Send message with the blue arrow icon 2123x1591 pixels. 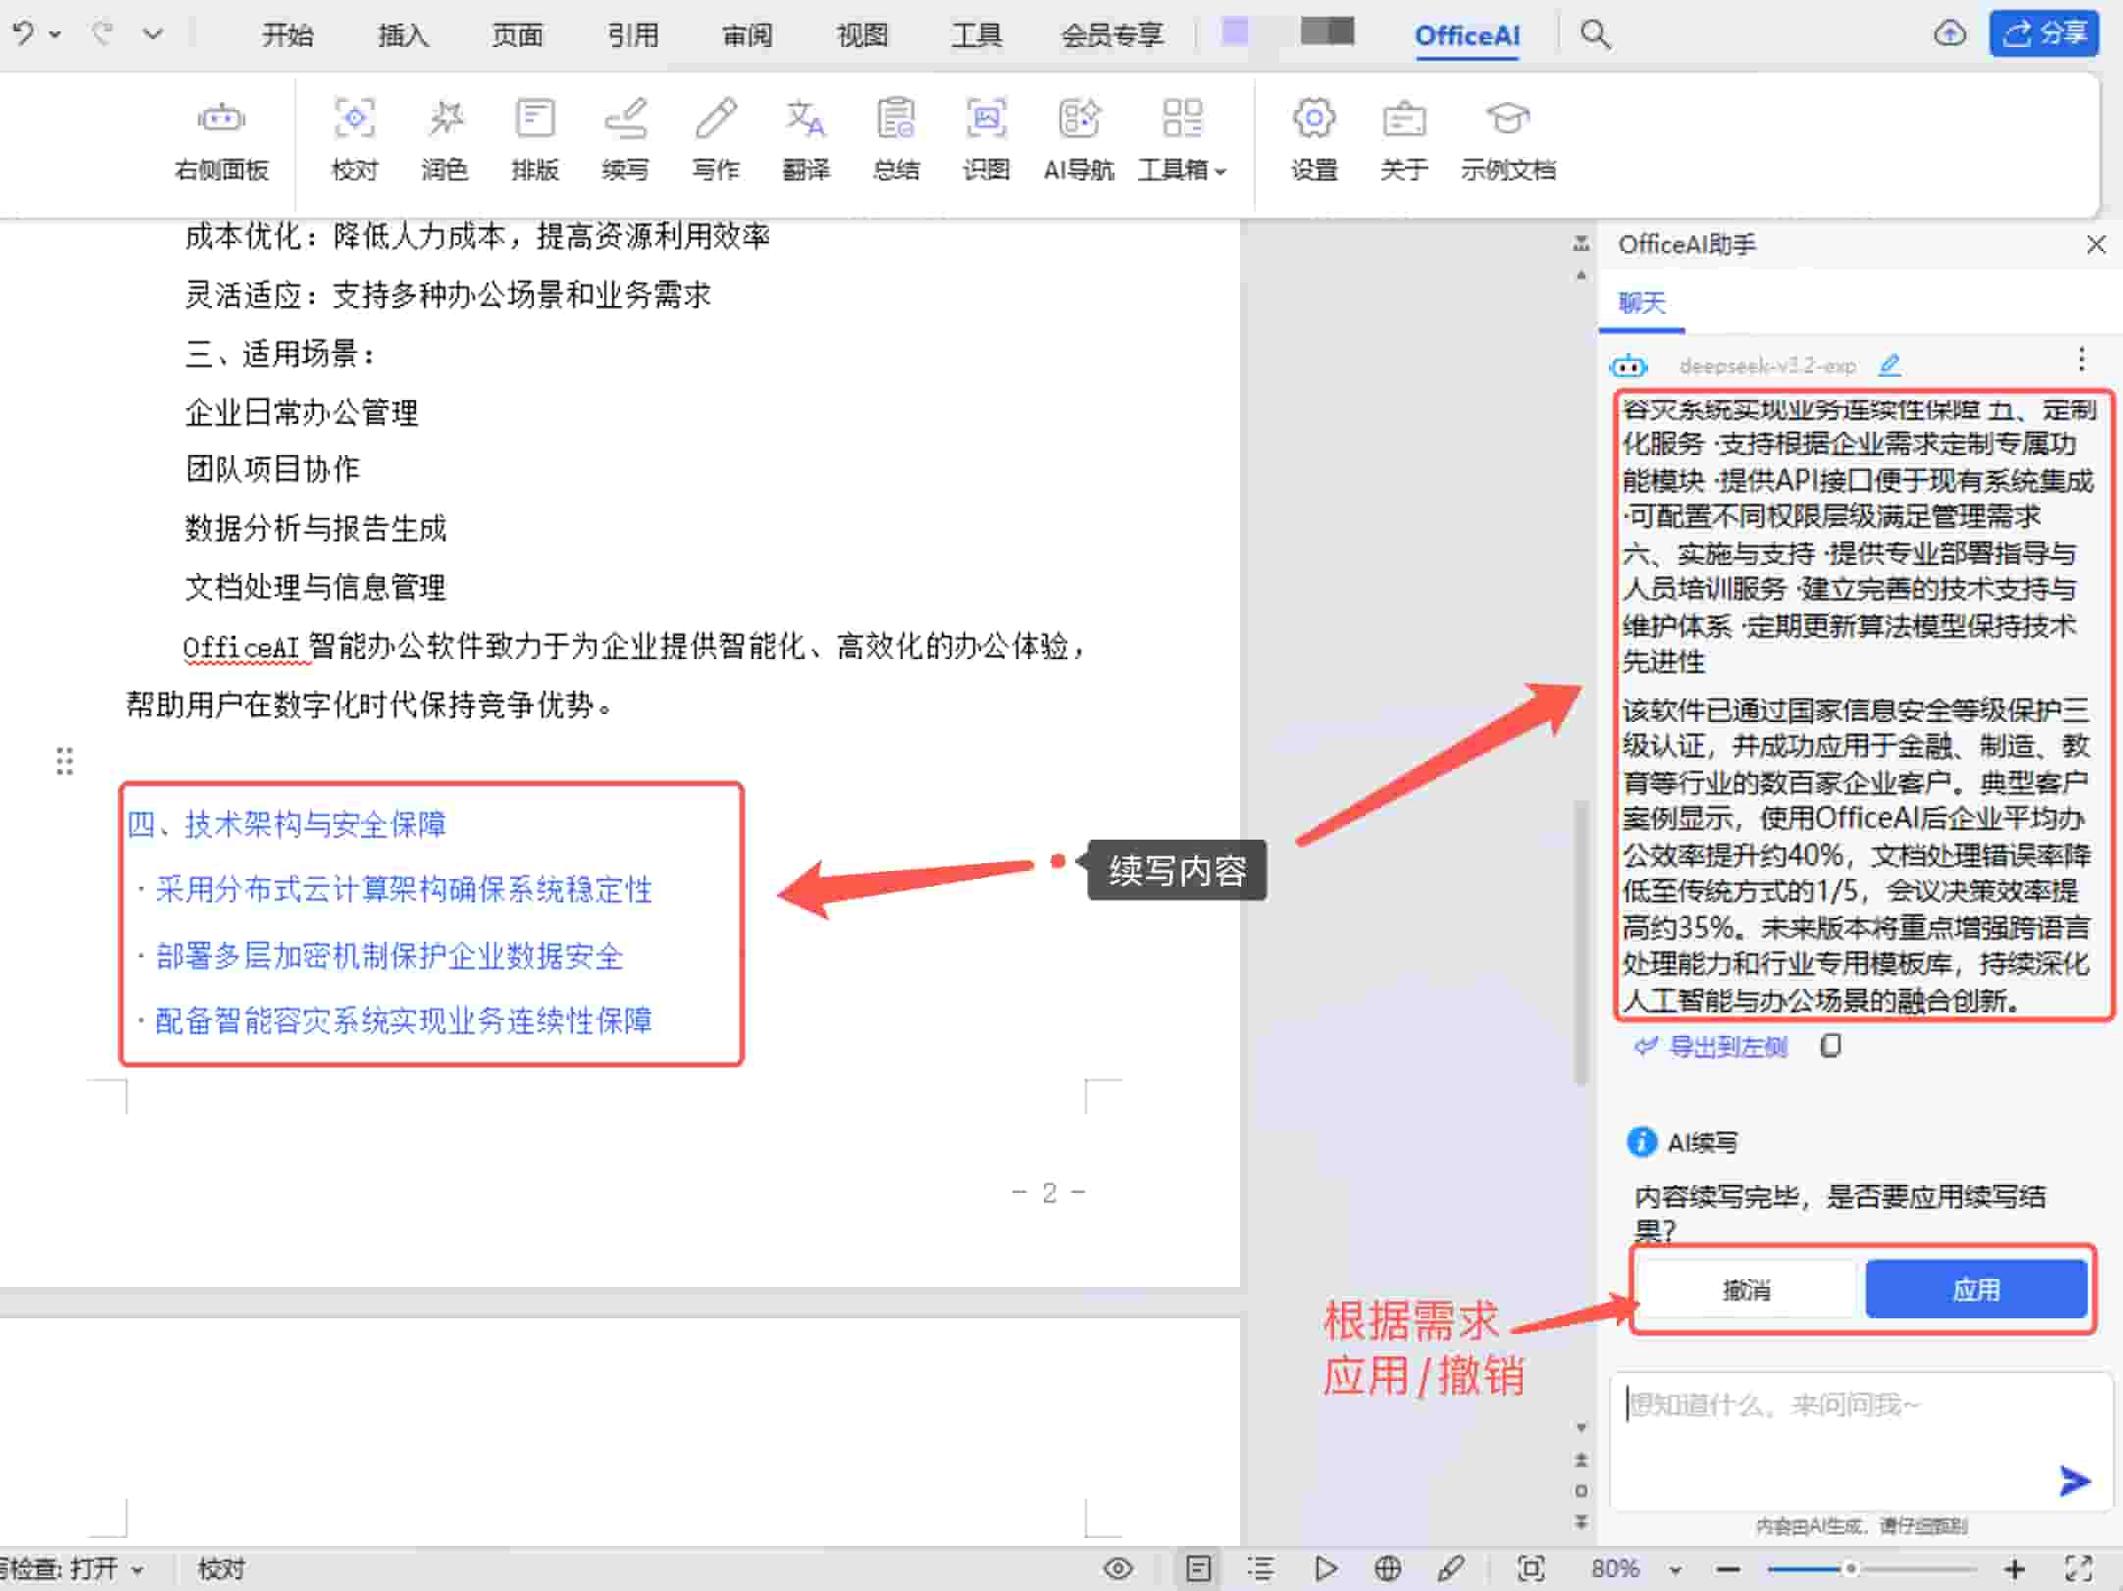click(x=2074, y=1480)
